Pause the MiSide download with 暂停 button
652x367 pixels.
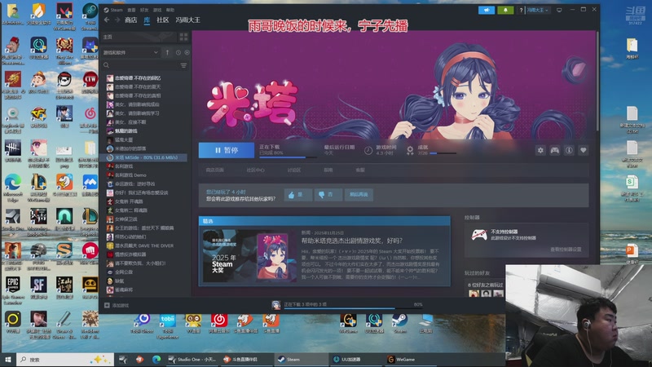tap(227, 150)
